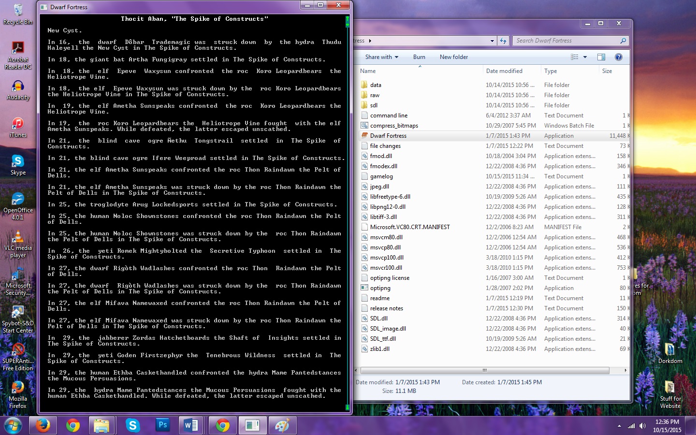Toggle the preview pane icon in Explorer
This screenshot has width=696, height=435.
pyautogui.click(x=601, y=57)
